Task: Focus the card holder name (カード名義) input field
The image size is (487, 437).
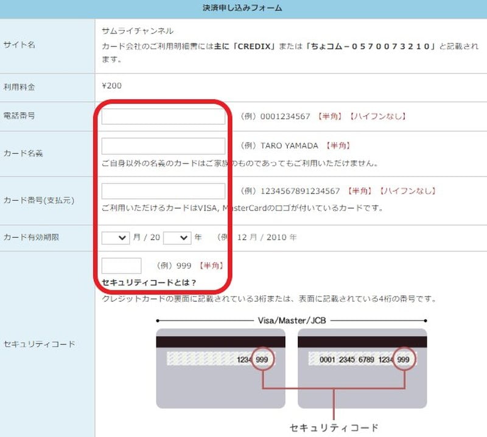Action: coord(163,146)
